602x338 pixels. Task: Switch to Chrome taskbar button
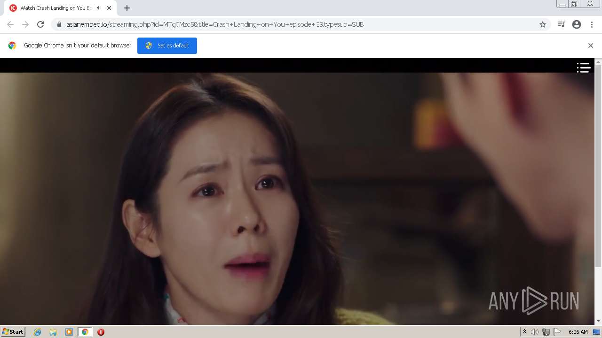coord(85,332)
